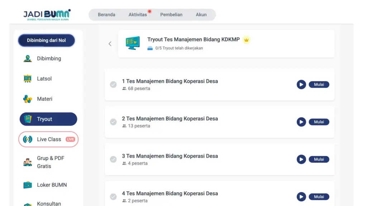The image size is (367, 206).
Task: Click Mulai button for Tryout 4
Action: 319,197
